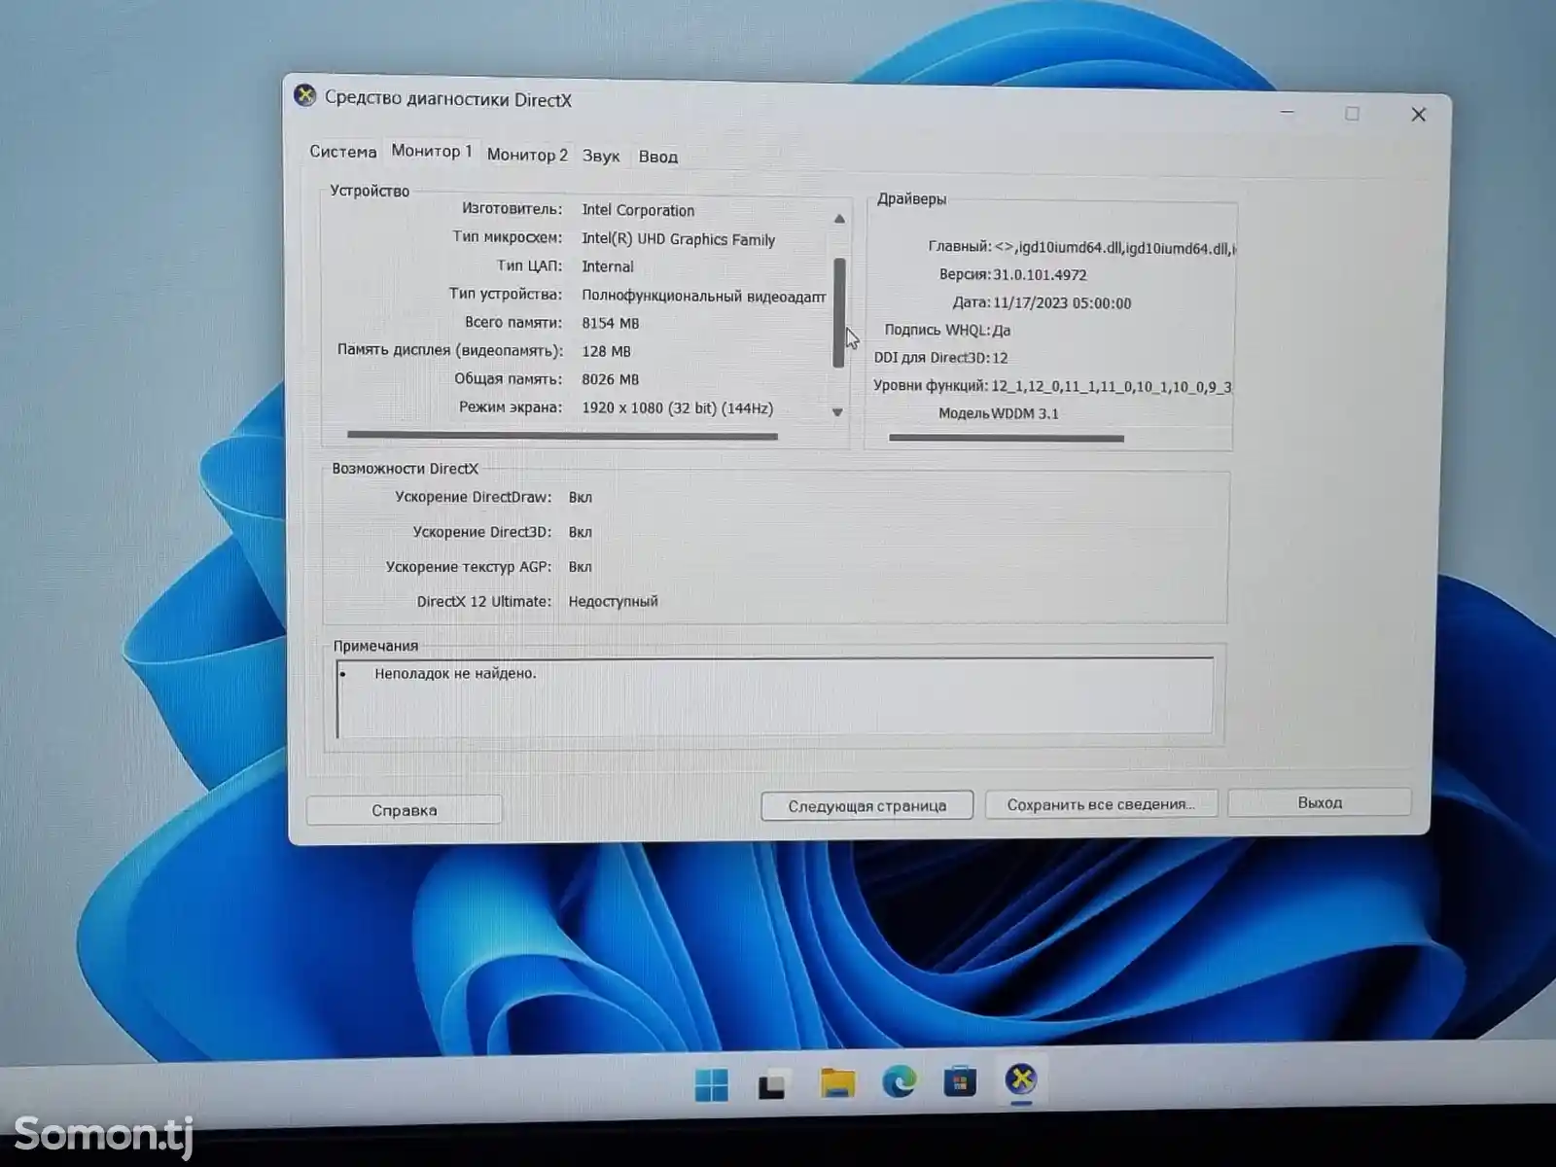Viewport: 1556px width, 1167px height.
Task: Click the "Internal" DAC type value
Action: click(608, 266)
